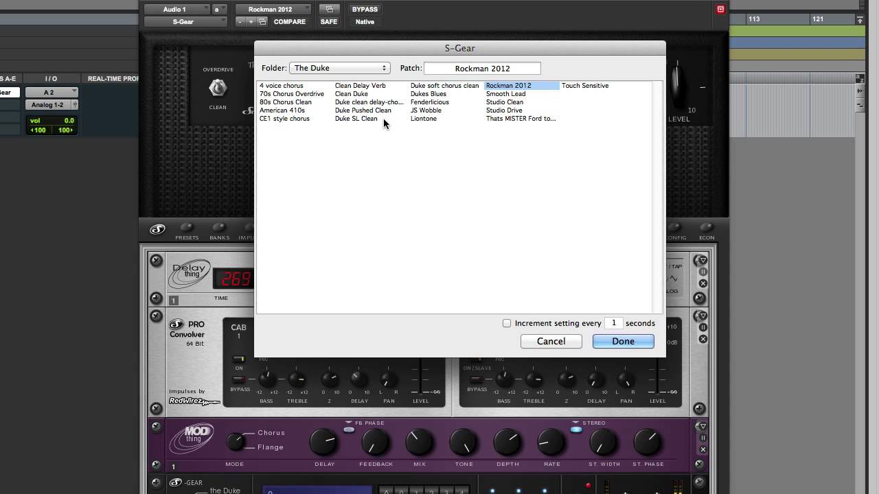Open the PRESETS knob button
This screenshot has height=494, width=879.
(x=186, y=228)
